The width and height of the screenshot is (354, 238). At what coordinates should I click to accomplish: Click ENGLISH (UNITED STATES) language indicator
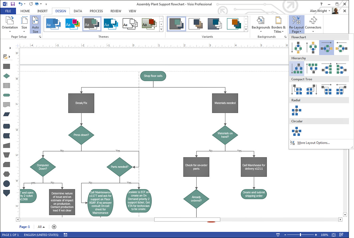(x=41, y=235)
